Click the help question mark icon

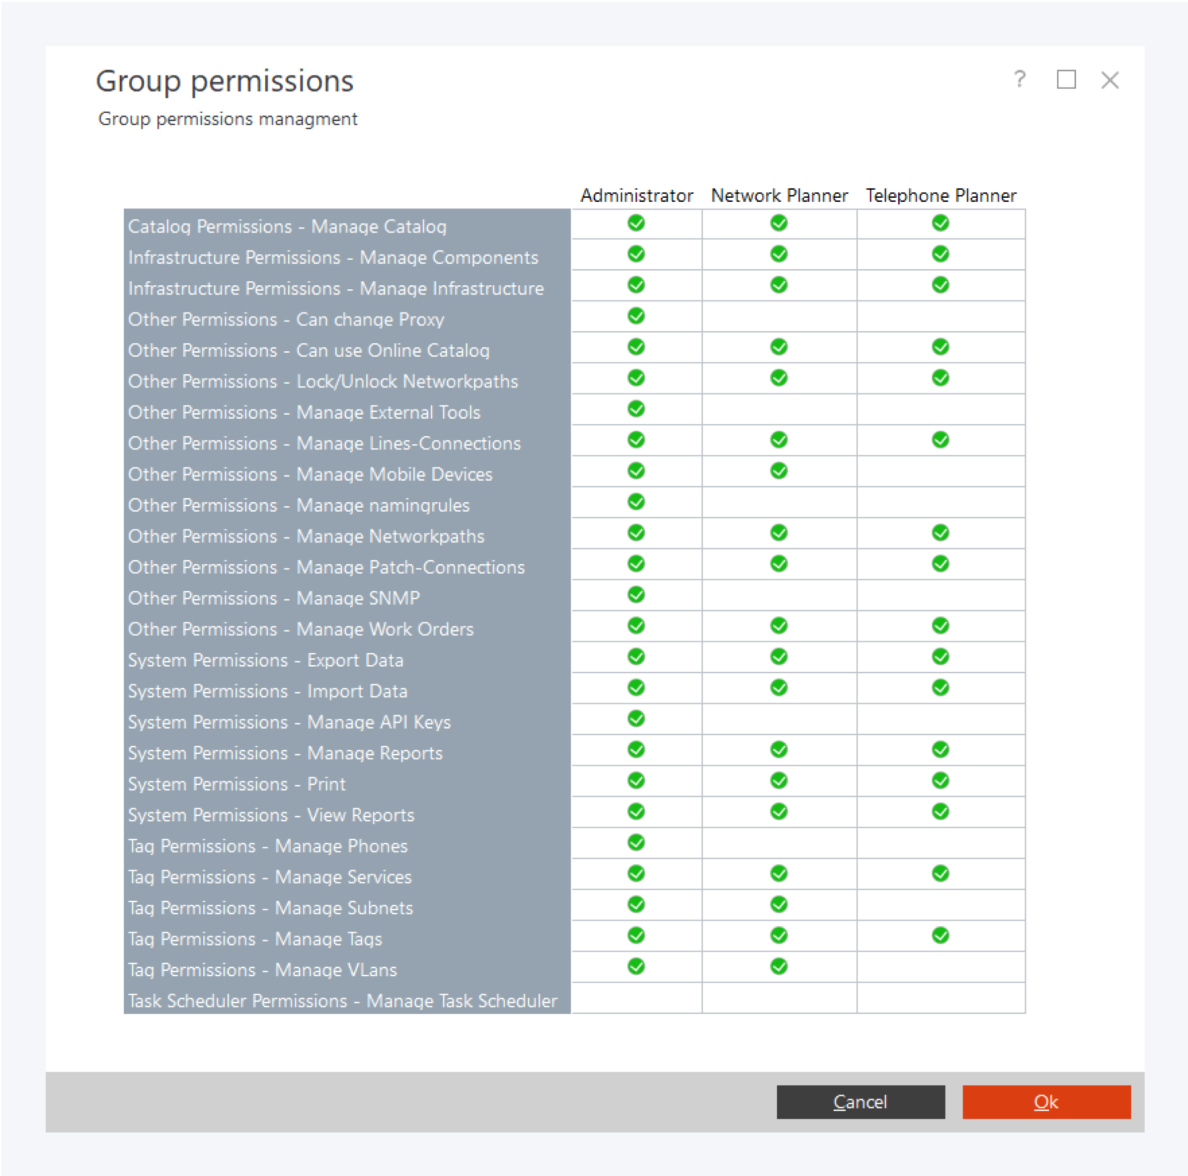(x=1019, y=80)
